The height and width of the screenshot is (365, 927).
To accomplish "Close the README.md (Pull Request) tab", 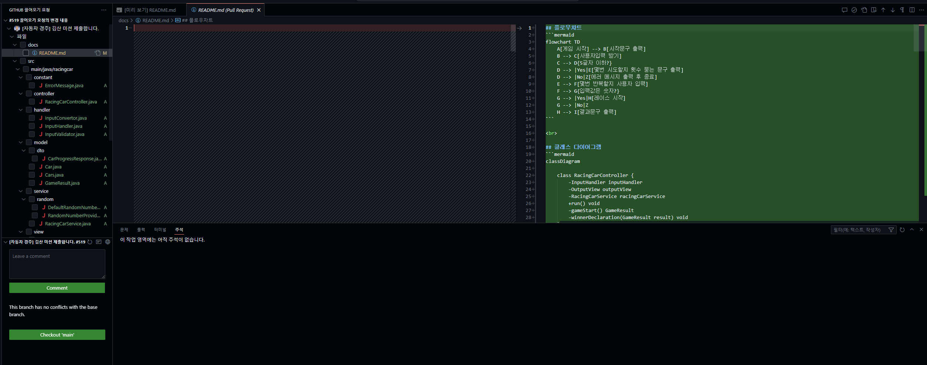I will pyautogui.click(x=259, y=10).
